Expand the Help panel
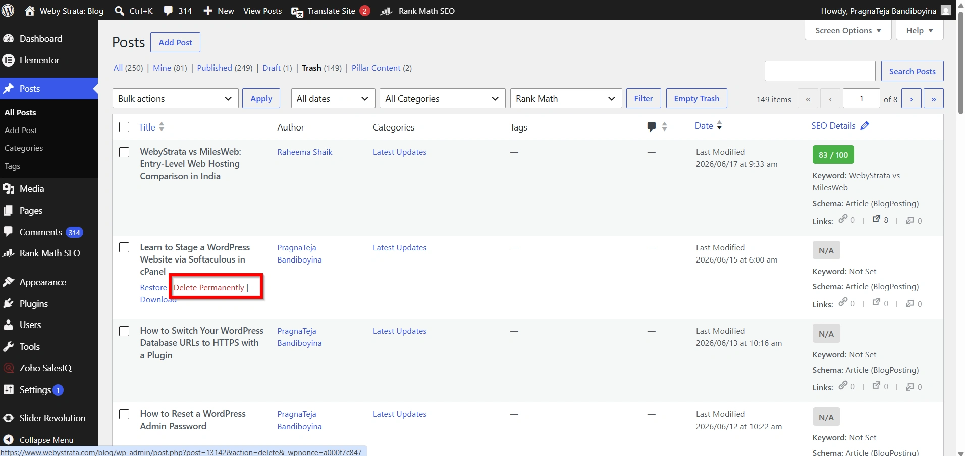This screenshot has width=965, height=456. (x=920, y=30)
